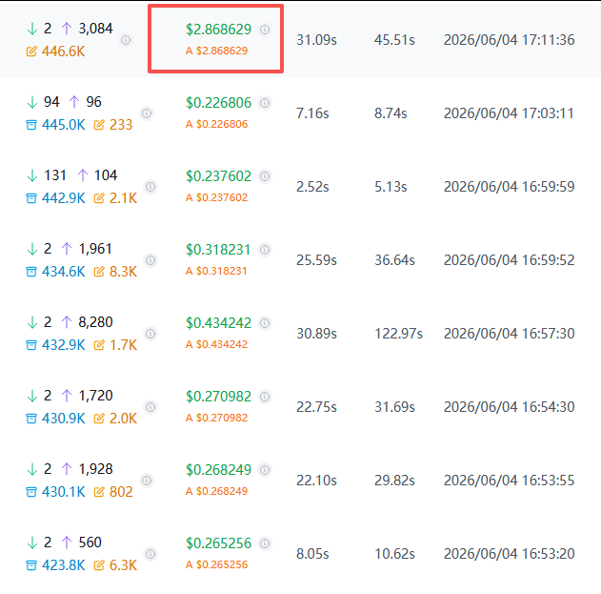Click cache read icon next to 442.9K
The width and height of the screenshot is (601, 594).
tap(31, 198)
